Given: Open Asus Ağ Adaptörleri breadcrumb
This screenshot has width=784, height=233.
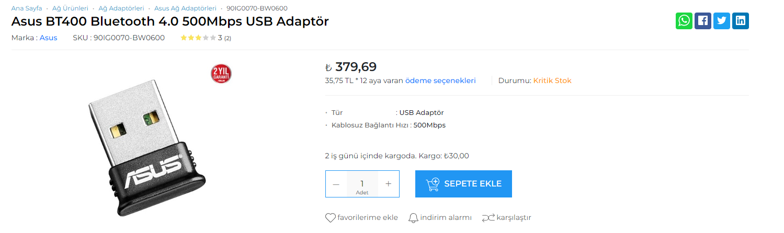Looking at the screenshot, I should (185, 8).
